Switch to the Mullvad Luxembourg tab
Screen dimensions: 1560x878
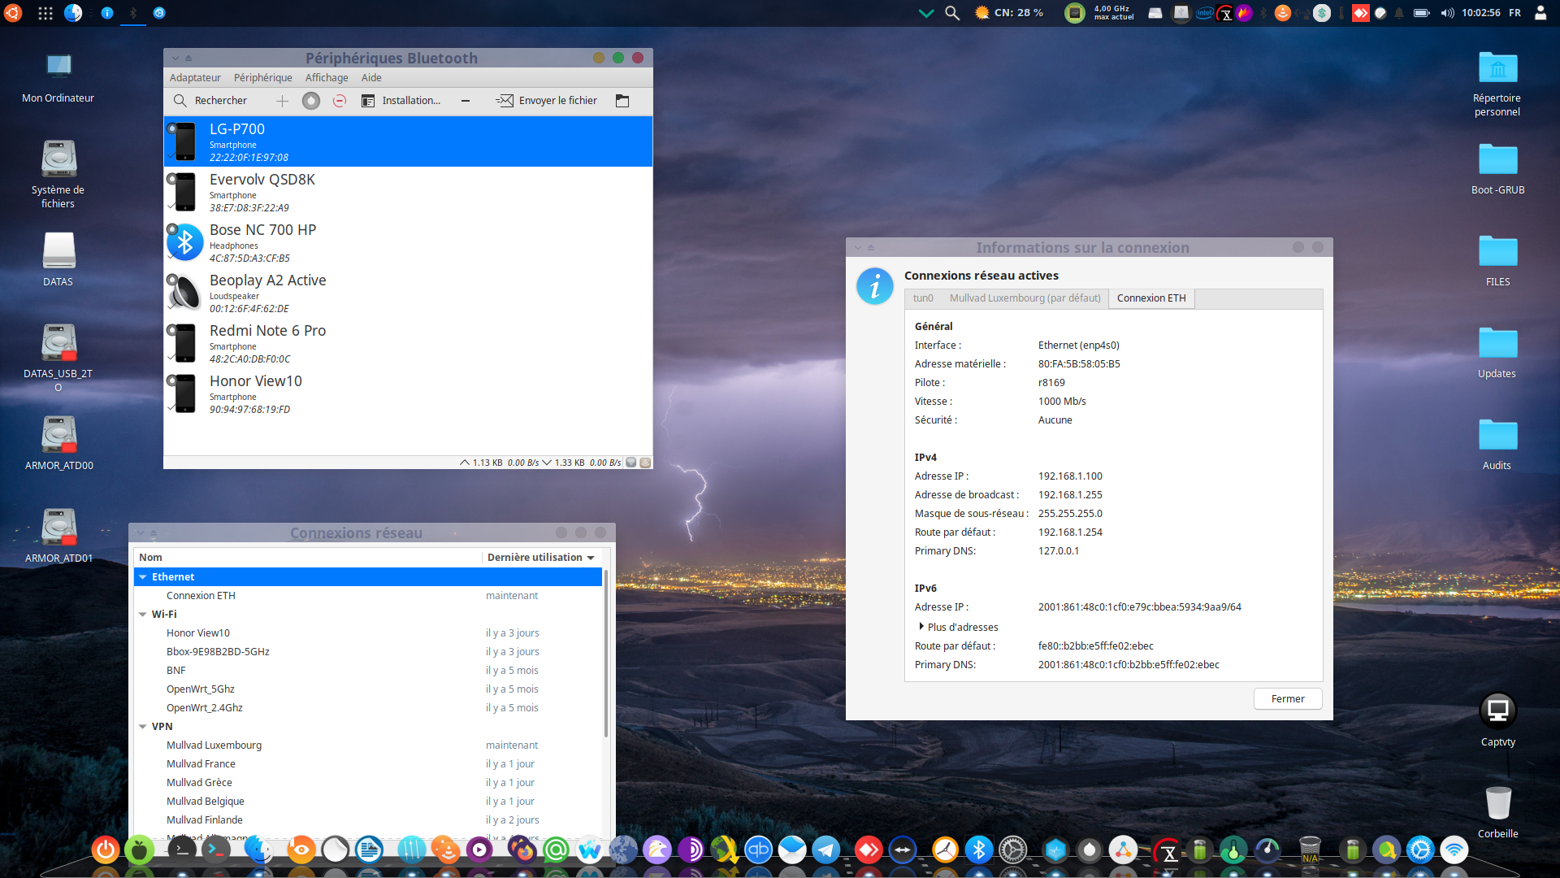coord(1025,298)
